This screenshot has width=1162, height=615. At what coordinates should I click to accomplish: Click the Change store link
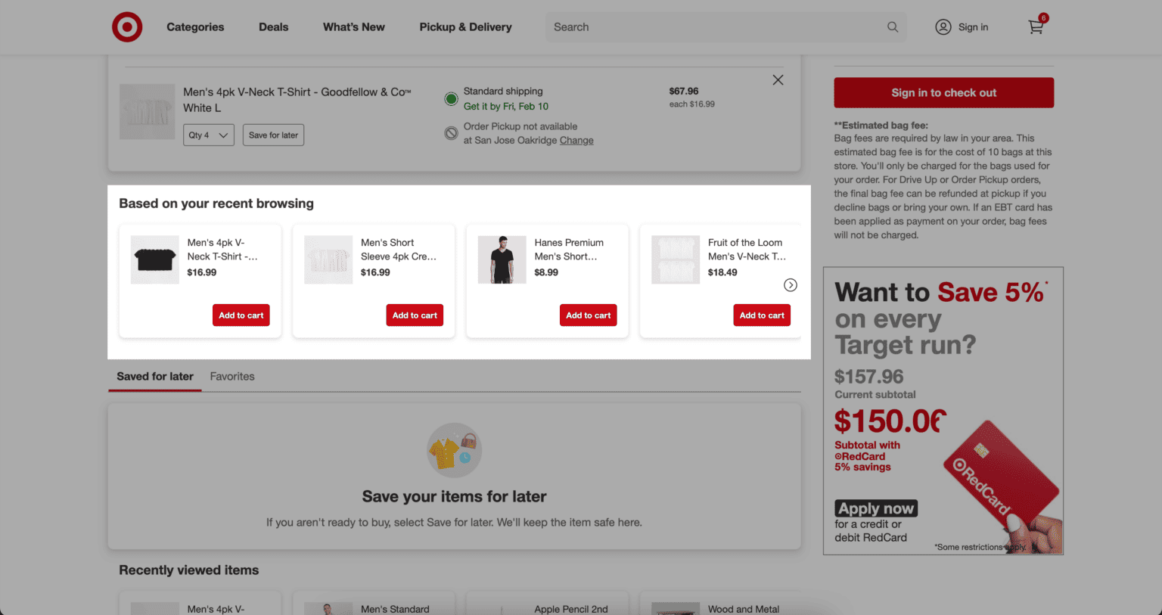pos(576,140)
